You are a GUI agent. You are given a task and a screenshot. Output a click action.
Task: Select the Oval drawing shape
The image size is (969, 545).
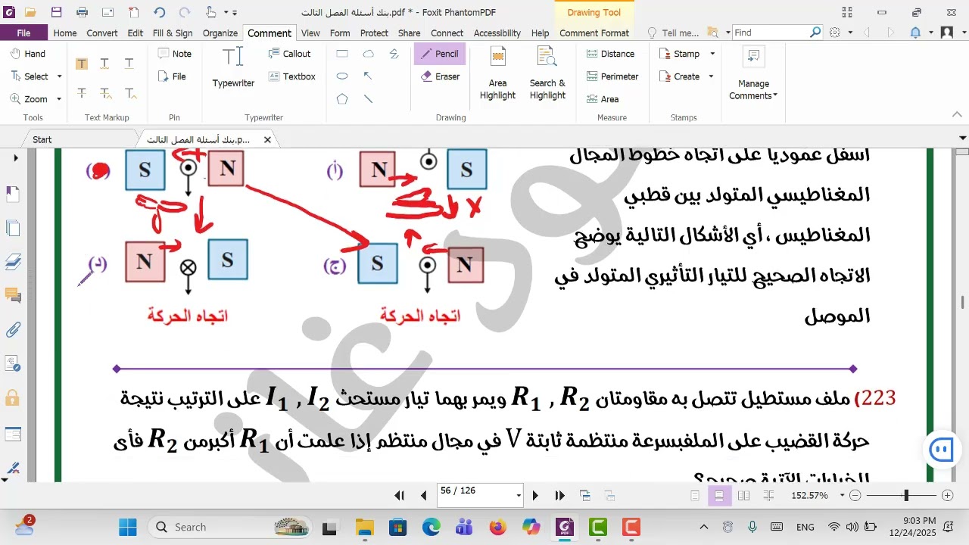(x=342, y=76)
